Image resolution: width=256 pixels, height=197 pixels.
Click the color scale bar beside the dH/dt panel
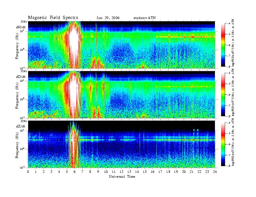click(x=223, y=45)
